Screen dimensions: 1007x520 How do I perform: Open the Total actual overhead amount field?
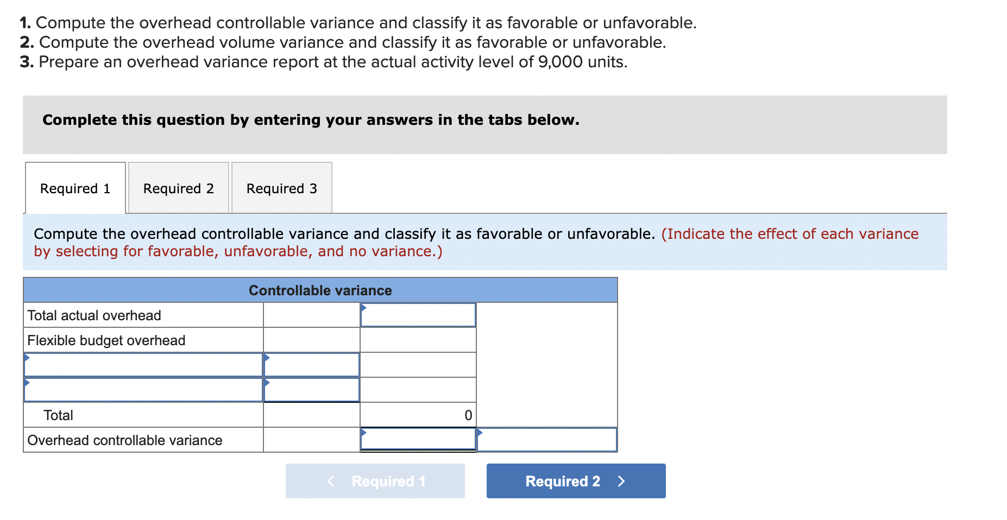(x=418, y=315)
